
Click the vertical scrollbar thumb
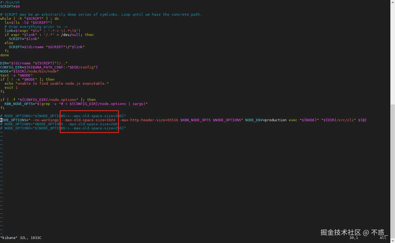pos(393,171)
